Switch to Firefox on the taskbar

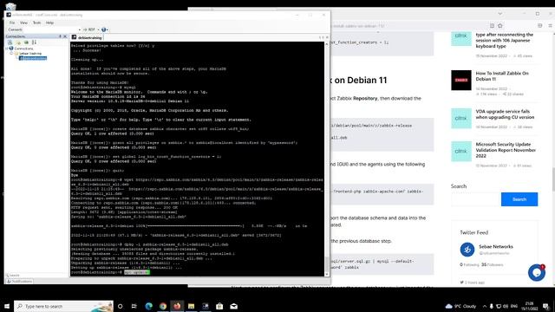click(177, 306)
